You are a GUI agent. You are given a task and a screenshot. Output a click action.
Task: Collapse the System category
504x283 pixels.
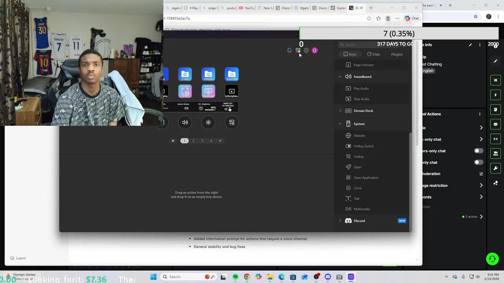pos(340,124)
